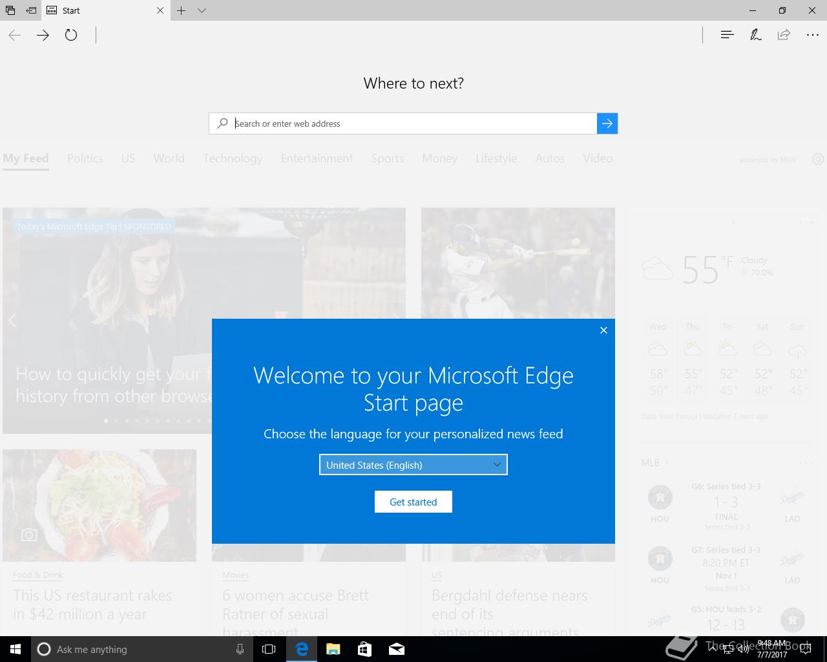Open feed settings gear icon
This screenshot has width=827, height=662.
818,159
